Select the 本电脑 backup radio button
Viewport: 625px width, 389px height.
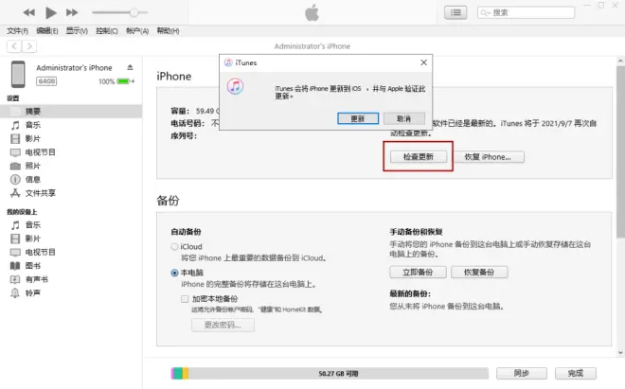click(174, 273)
